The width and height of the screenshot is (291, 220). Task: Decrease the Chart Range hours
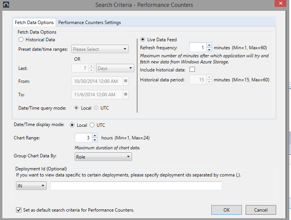pos(95,140)
